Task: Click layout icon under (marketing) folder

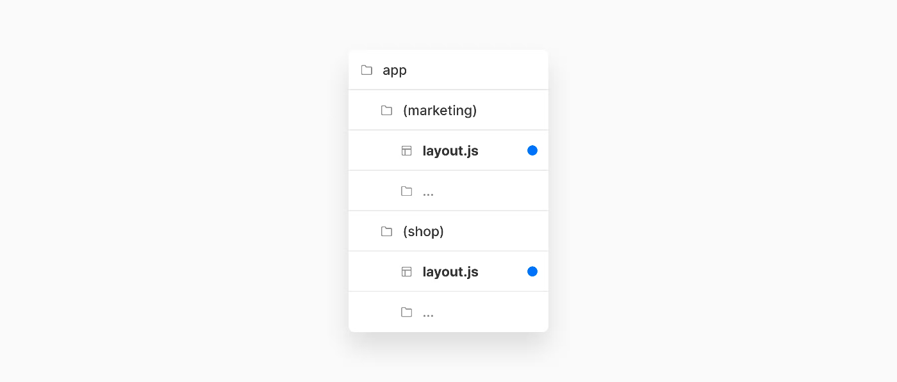Action: [406, 150]
